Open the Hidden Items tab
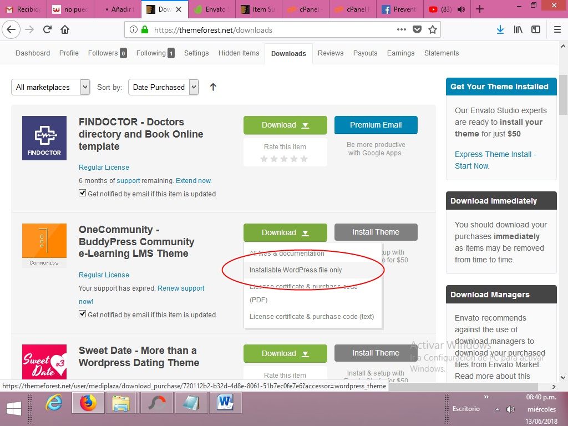 coord(239,53)
